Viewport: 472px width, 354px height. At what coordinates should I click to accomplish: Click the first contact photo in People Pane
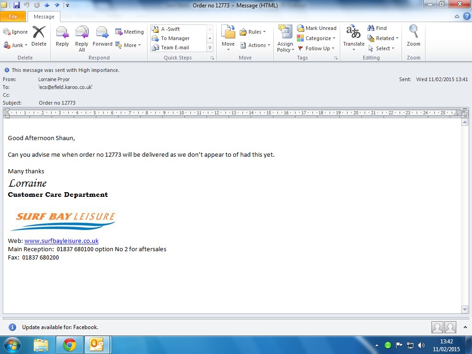(x=437, y=327)
